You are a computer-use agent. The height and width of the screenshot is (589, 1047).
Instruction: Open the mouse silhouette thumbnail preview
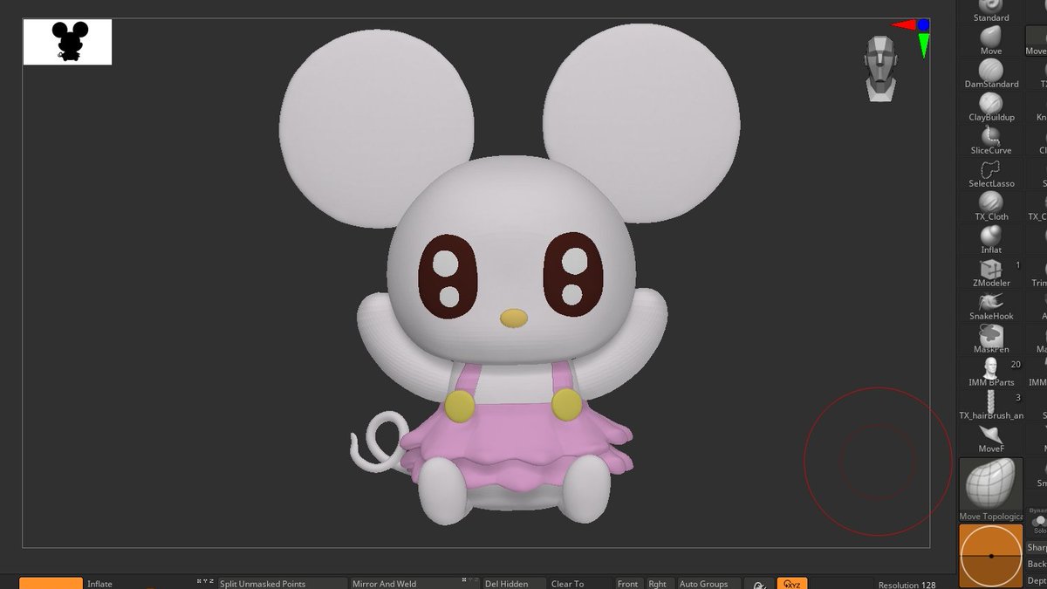click(x=67, y=42)
